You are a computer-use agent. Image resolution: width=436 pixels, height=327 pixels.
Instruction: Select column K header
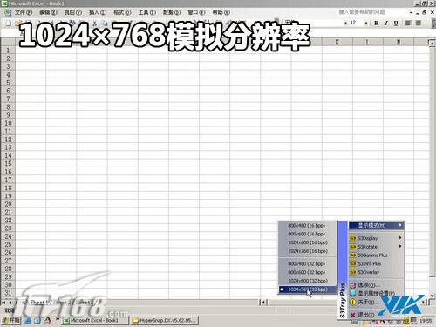(337, 43)
